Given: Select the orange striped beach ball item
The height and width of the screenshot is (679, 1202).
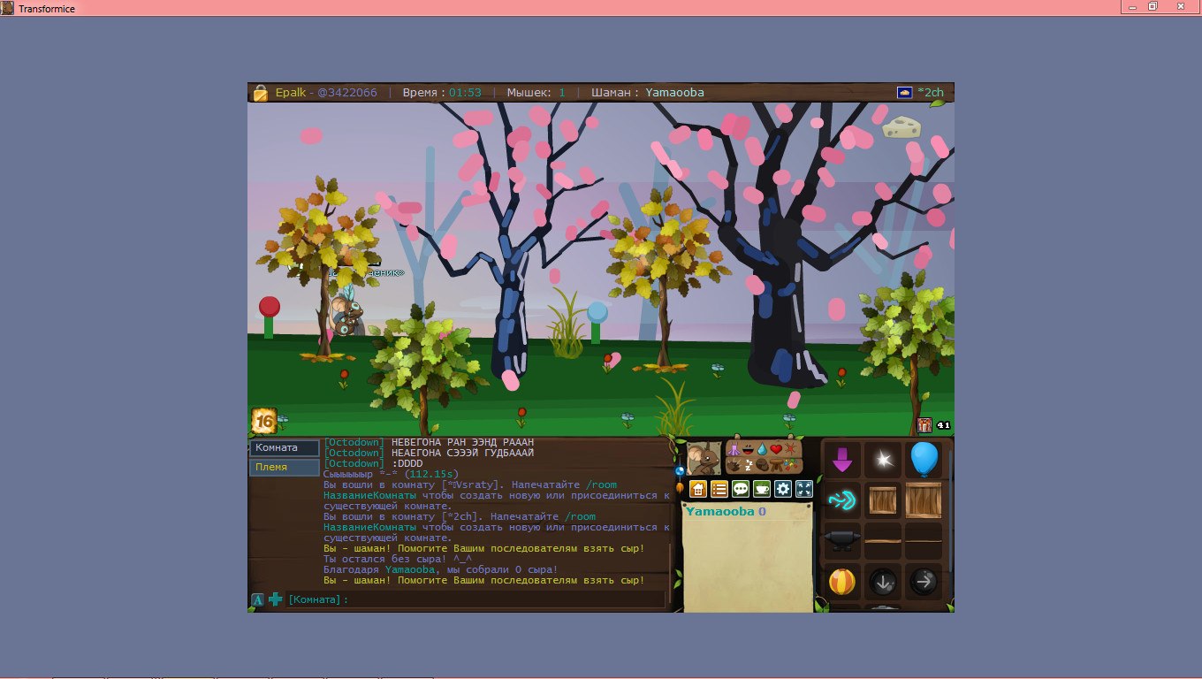Looking at the screenshot, I should click(x=842, y=582).
